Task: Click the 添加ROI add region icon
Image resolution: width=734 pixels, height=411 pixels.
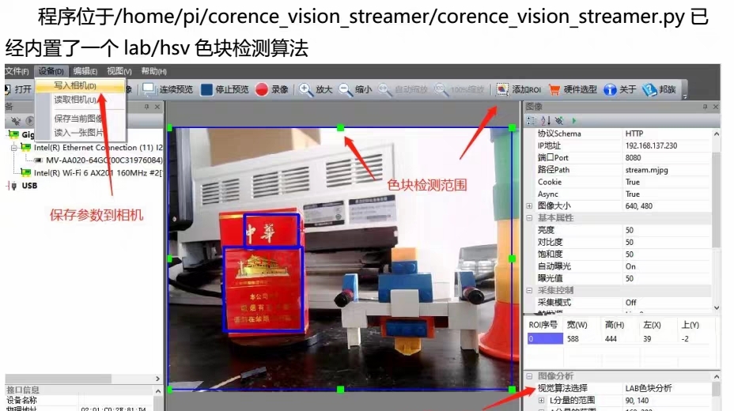Action: 502,89
